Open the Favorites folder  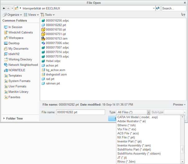12,97
